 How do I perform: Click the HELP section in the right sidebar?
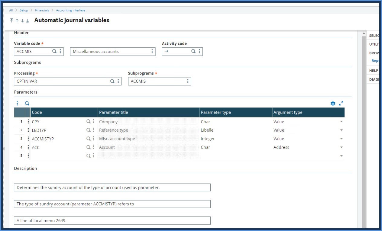[x=374, y=70]
